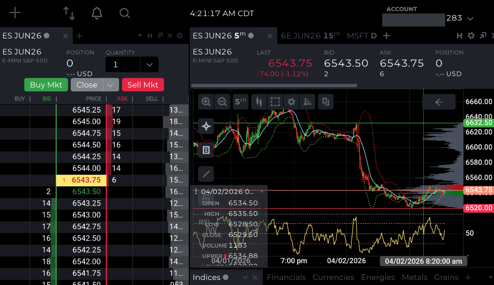494x285 pixels.
Task: Open the data box panel icon
Action: click(x=206, y=150)
